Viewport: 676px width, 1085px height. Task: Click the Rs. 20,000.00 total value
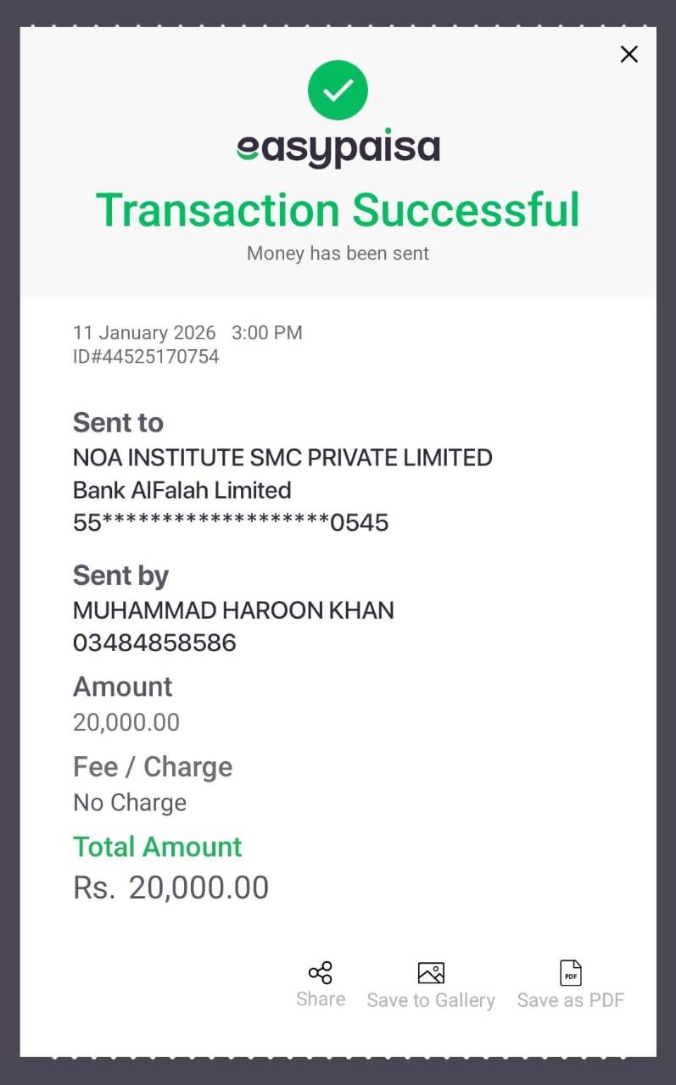click(x=171, y=887)
